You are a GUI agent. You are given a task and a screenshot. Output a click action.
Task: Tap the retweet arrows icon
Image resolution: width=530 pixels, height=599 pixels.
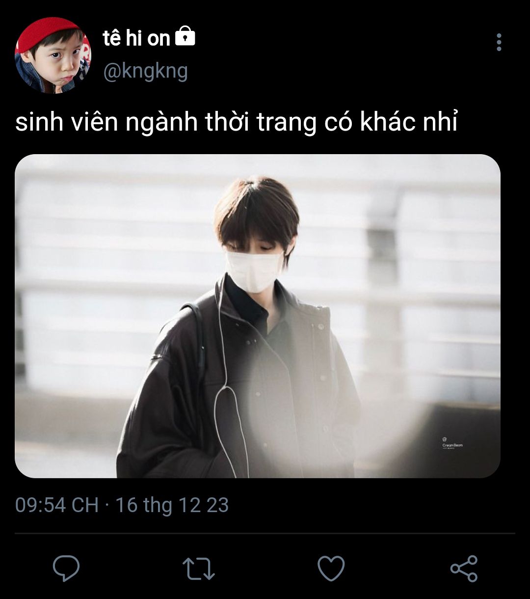tap(198, 569)
